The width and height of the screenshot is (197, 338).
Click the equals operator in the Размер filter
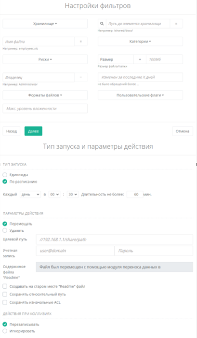tap(140, 59)
